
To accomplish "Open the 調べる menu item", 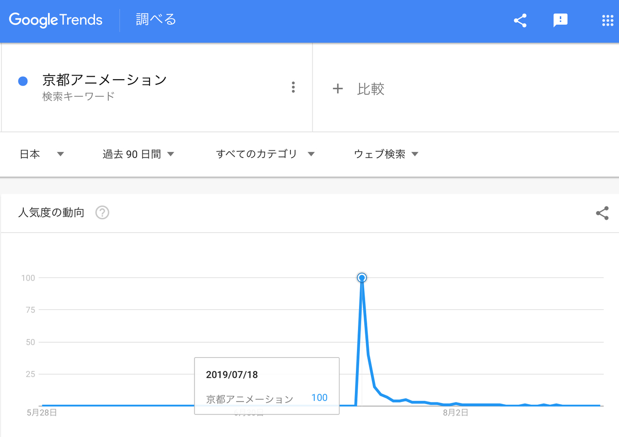I will pyautogui.click(x=154, y=20).
